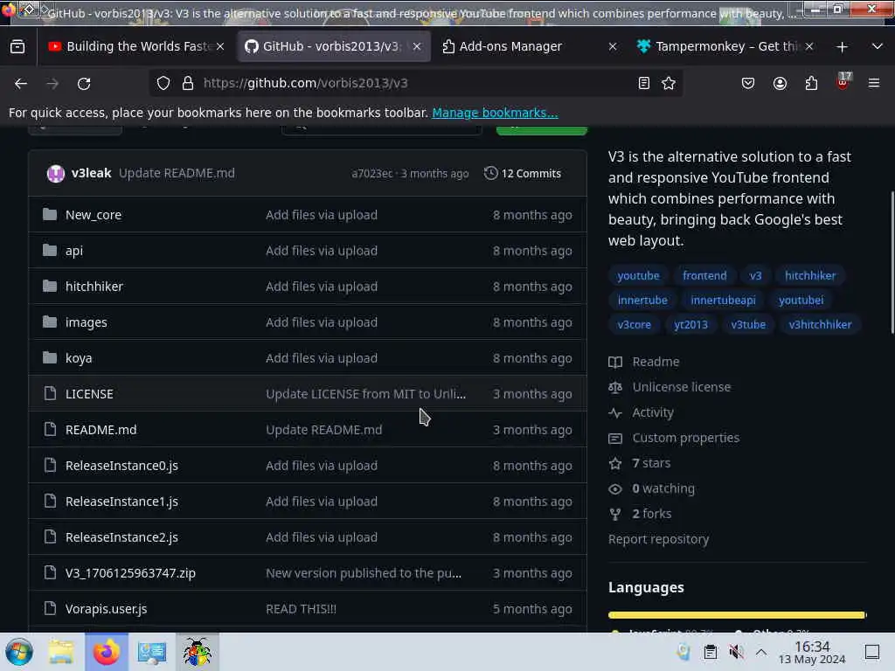This screenshot has width=895, height=671.
Task: Open the Firefox View icon left of tabs
Action: coord(17,46)
